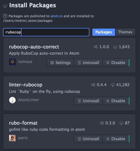Viewport: 140px width, 151px height.
Task: Select the Packages tab
Action: coord(104,32)
